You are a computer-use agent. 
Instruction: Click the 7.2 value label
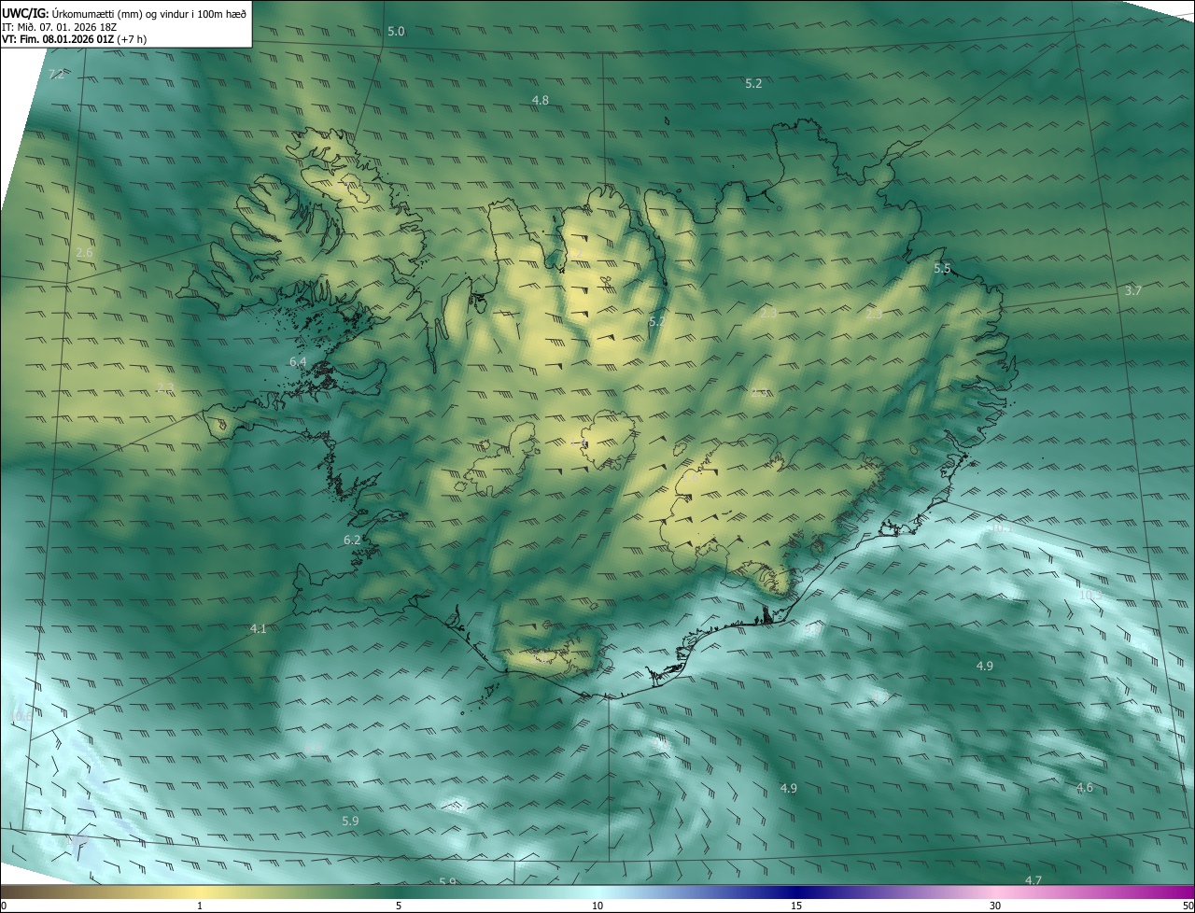56,75
